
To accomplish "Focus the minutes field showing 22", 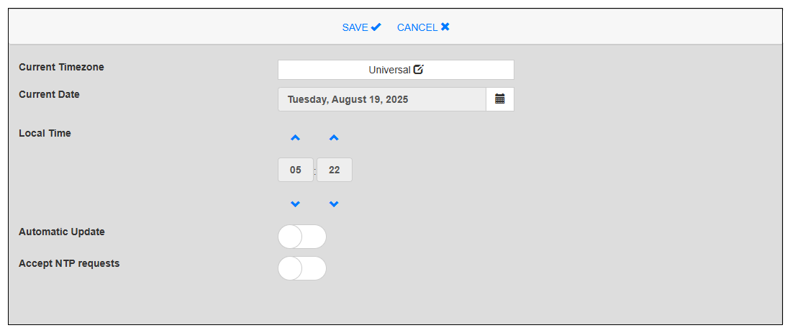I will pos(335,170).
